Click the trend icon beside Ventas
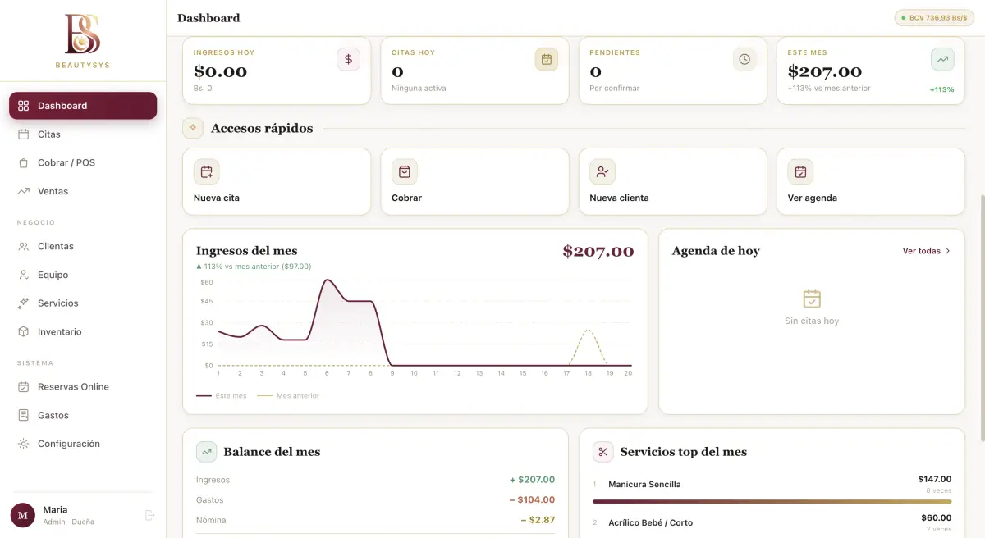This screenshot has height=538, width=985. pos(23,191)
